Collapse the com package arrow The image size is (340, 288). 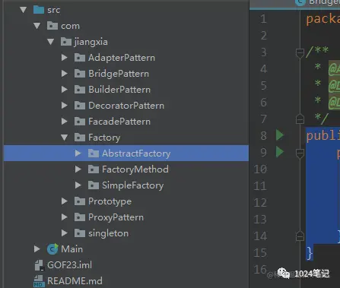(37, 26)
